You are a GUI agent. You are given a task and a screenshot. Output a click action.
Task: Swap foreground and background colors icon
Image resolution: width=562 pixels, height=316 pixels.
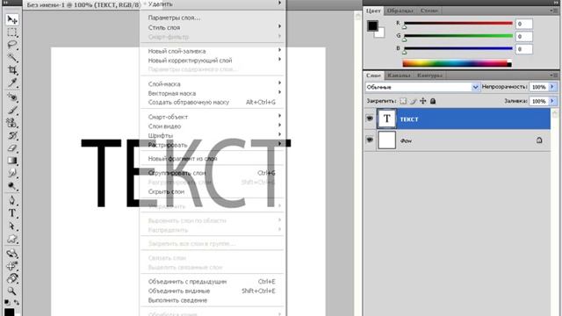point(17,302)
